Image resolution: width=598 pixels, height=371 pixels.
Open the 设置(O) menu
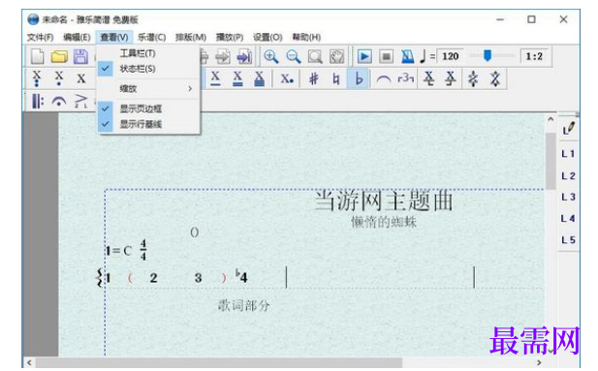coord(268,37)
